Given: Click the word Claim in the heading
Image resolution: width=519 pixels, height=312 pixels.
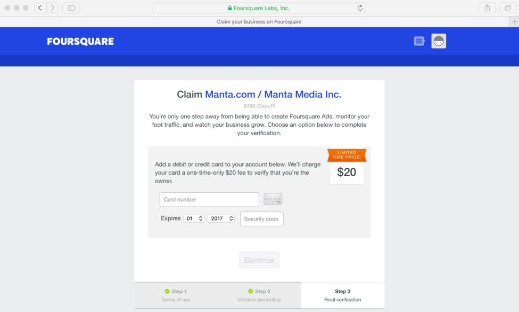Looking at the screenshot, I should pyautogui.click(x=190, y=94).
